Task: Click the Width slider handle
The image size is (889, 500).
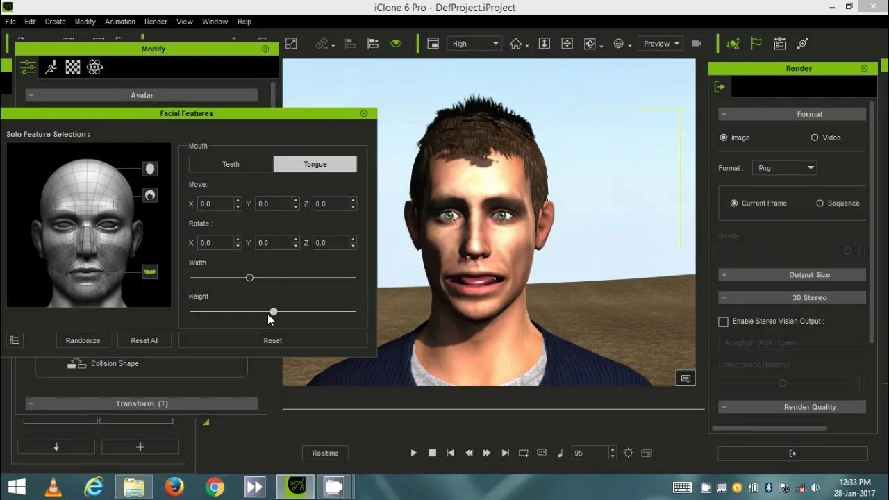Action: point(249,278)
